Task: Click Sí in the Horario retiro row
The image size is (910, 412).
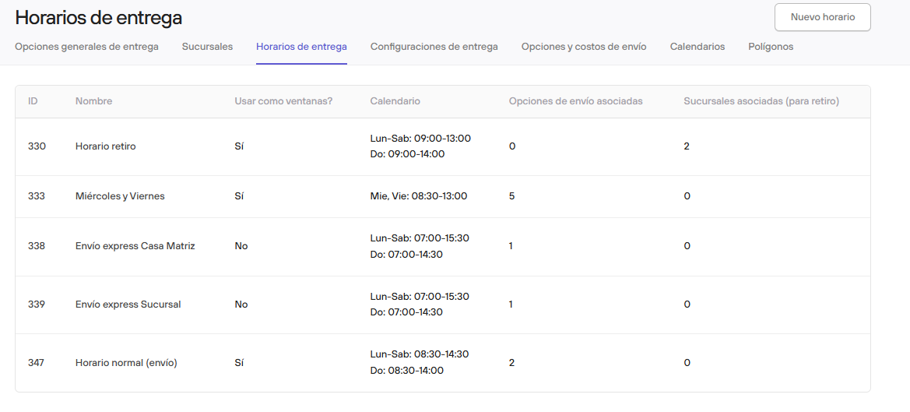Action: [238, 146]
